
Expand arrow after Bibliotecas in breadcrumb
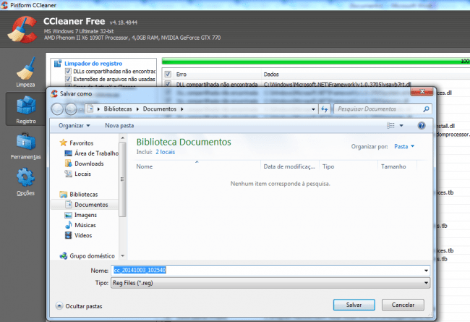[137, 109]
